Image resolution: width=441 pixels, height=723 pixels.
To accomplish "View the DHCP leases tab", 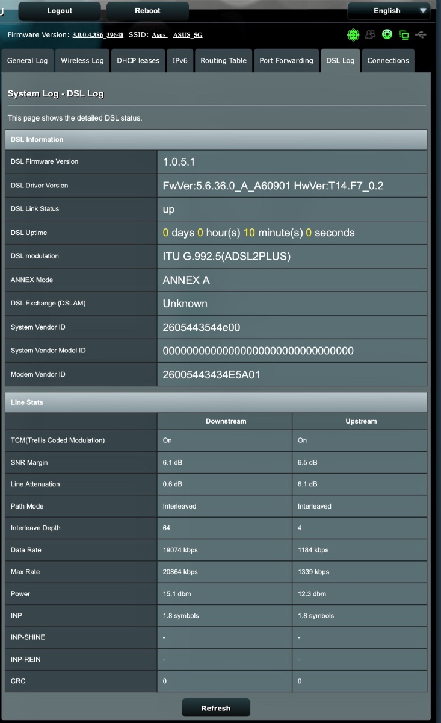I will click(x=138, y=61).
